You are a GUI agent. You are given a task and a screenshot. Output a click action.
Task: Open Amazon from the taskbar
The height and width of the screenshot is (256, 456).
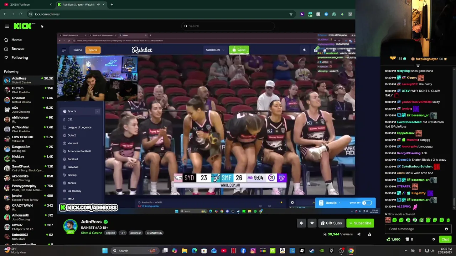pyautogui.click(x=282, y=251)
